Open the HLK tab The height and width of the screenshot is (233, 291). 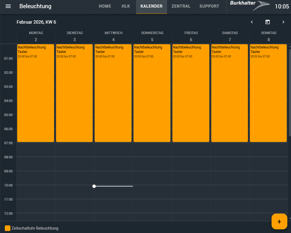tap(126, 6)
